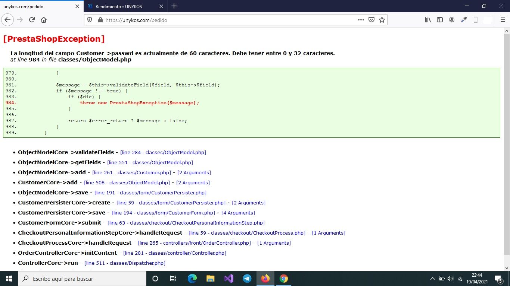Click the Forward navigation arrow
The image size is (510, 286).
[20, 20]
